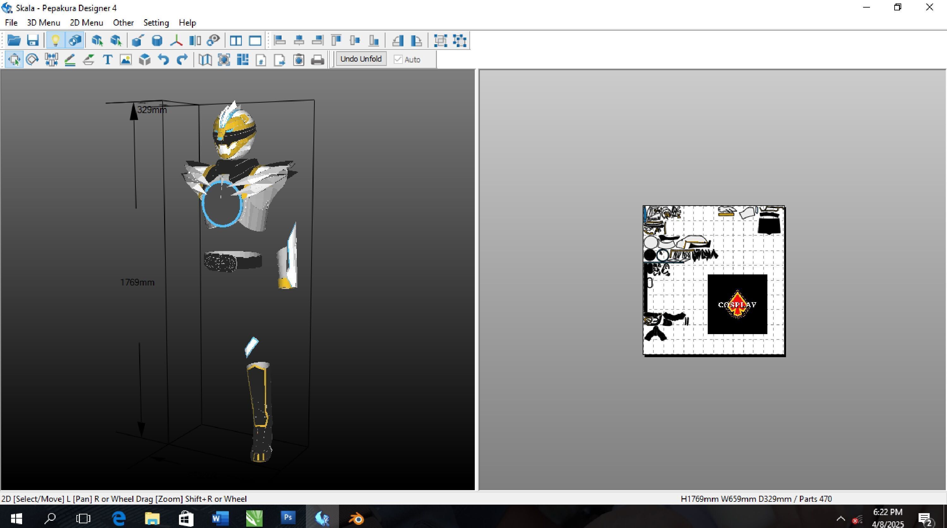Click the align vertical center icon

tap(355, 40)
